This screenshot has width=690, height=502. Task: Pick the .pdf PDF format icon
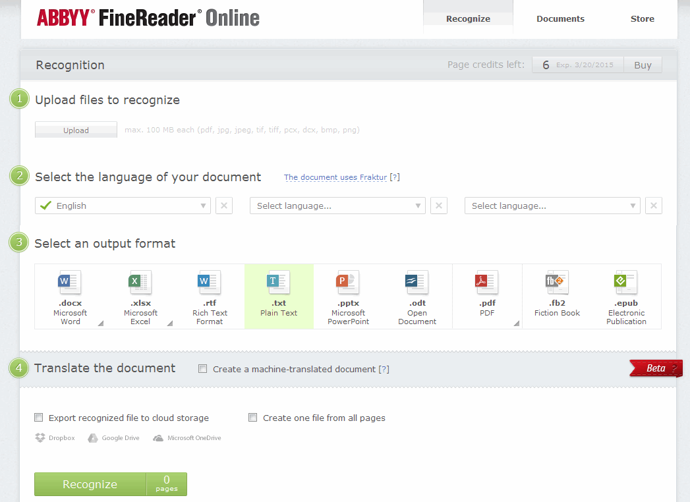487,282
